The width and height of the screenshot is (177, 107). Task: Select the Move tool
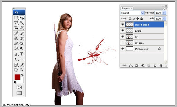pos(22,18)
